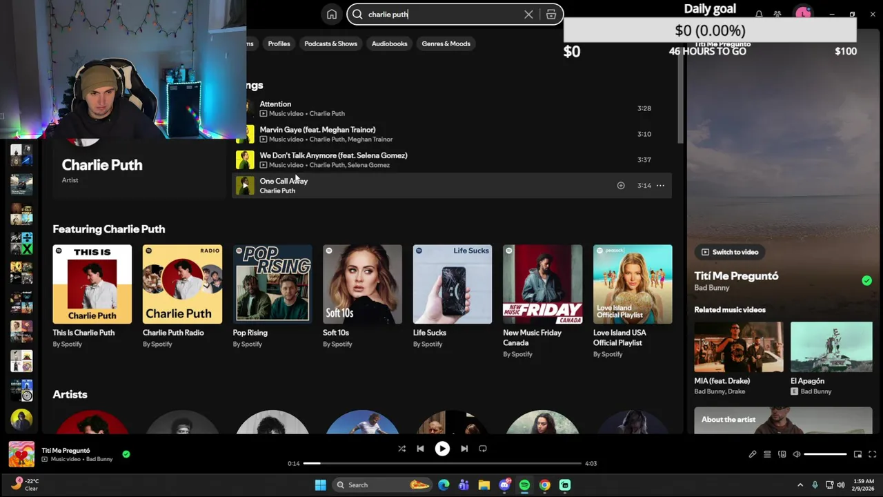Open Connect to a device icon
This screenshot has height=497, width=883.
pyautogui.click(x=782, y=454)
